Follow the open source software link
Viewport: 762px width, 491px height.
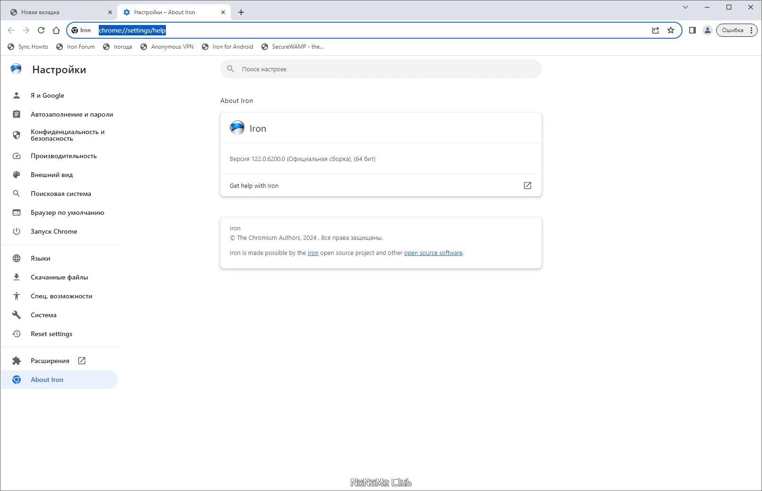click(433, 253)
